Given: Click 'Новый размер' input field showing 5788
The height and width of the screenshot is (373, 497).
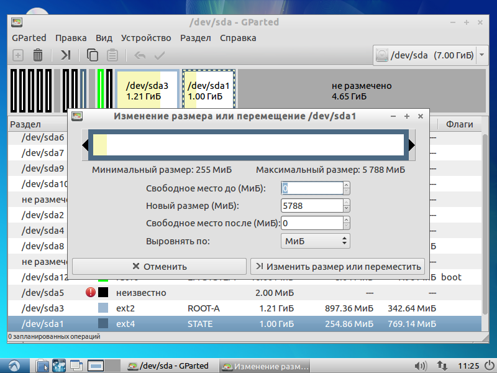Looking at the screenshot, I should [312, 206].
